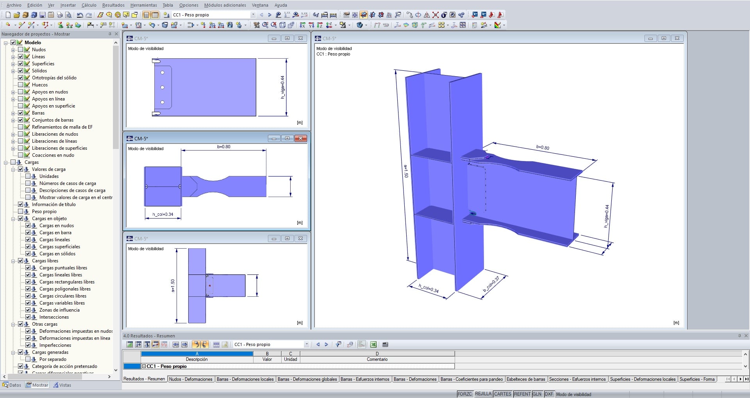Select the view in X direction icon
750x398 pixels.
coord(302,25)
